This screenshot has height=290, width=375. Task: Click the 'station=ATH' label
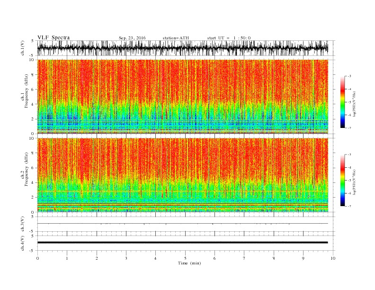pyautogui.click(x=176, y=38)
